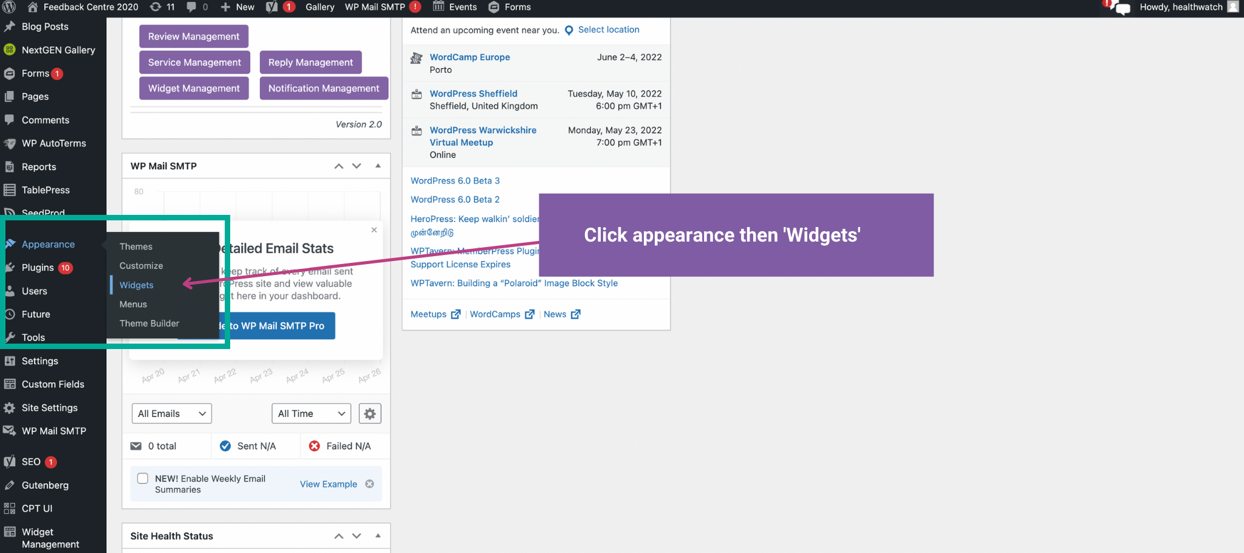Open the Events calendar icon in admin bar

[439, 7]
